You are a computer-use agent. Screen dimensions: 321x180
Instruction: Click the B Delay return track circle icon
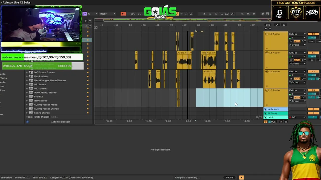(x=266, y=113)
